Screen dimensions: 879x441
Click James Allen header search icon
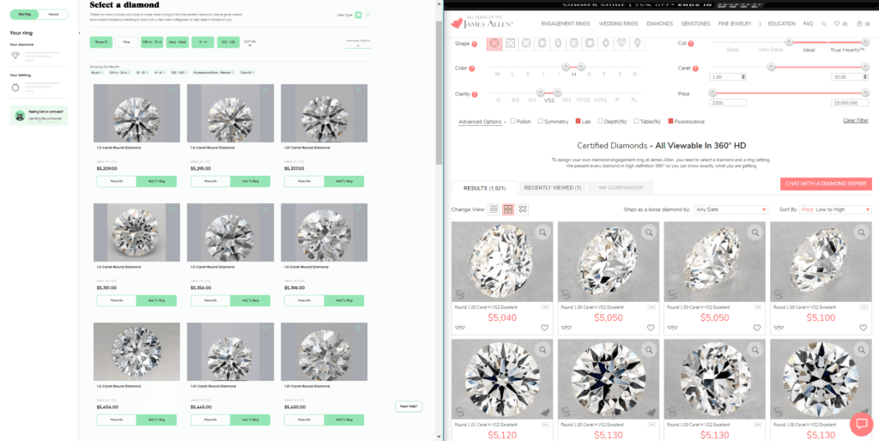coord(823,24)
